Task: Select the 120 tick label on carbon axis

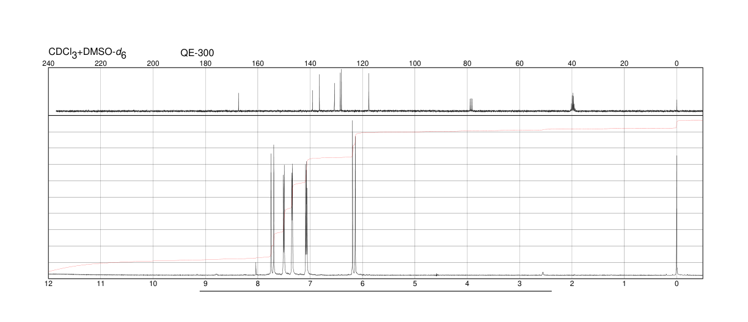Action: [x=362, y=63]
